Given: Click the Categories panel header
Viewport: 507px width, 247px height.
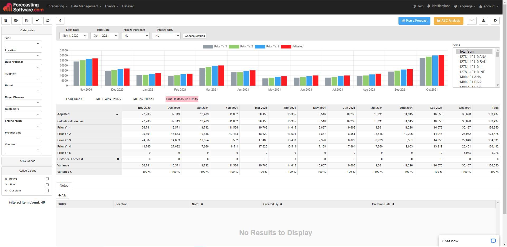Looking at the screenshot, I should 27,30.
